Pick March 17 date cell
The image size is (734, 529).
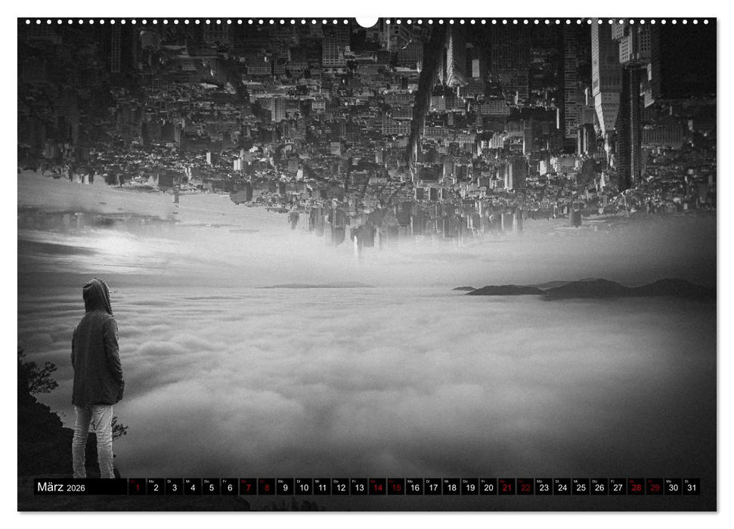pyautogui.click(x=432, y=487)
